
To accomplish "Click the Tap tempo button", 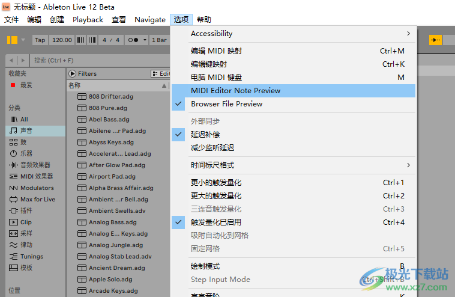I will [x=40, y=40].
